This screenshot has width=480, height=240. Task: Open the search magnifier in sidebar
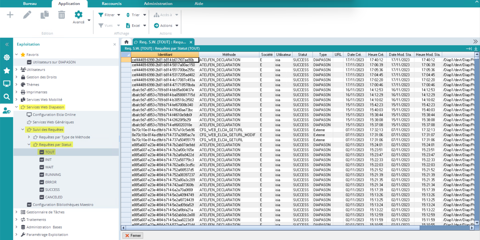click(7, 97)
